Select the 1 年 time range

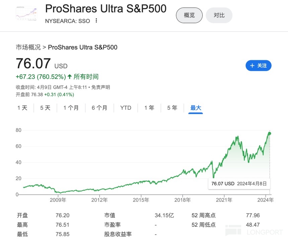[149, 108]
